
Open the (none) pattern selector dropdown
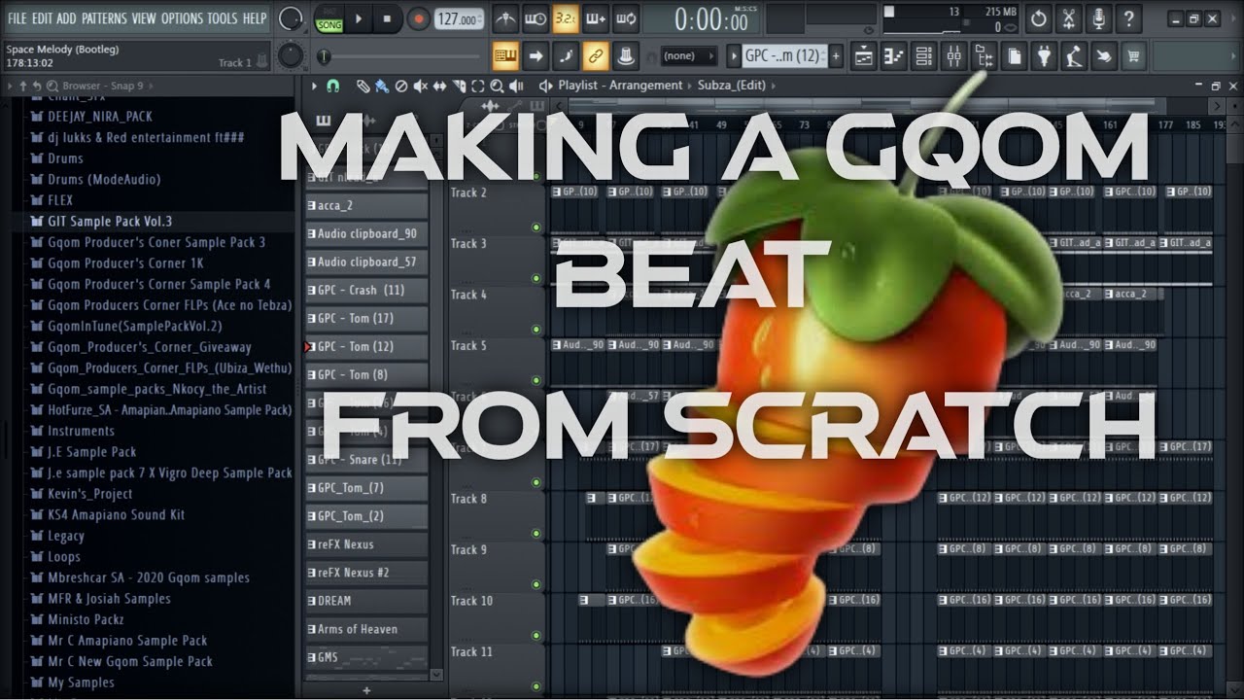[x=688, y=56]
